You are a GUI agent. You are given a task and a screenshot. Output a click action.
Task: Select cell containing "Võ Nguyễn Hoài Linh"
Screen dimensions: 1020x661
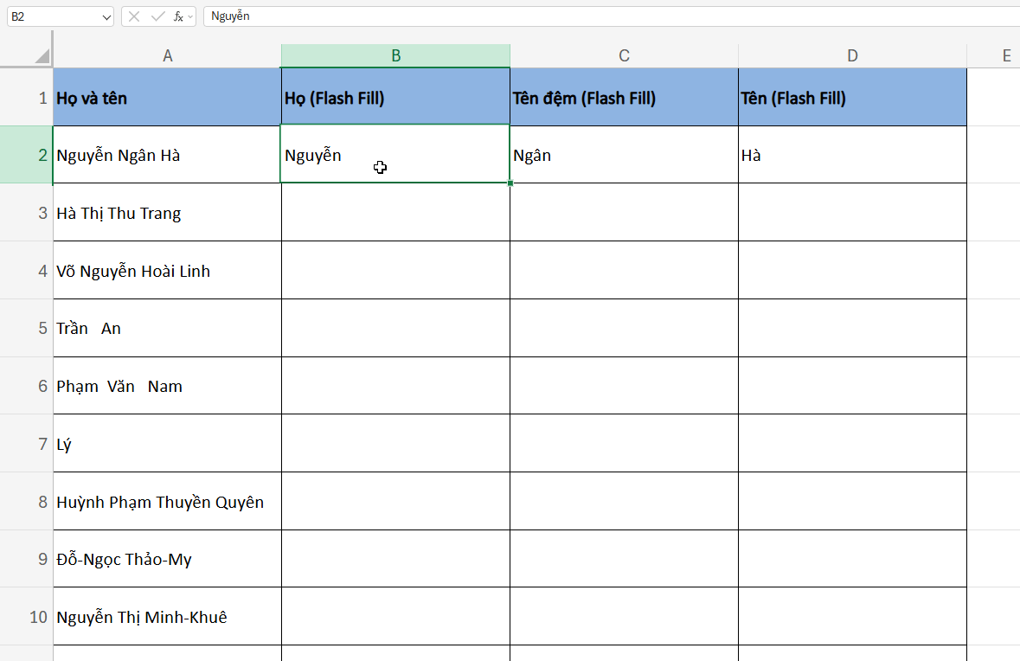tap(167, 271)
